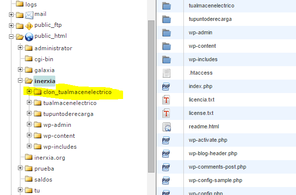Screen dimensions: 296x195
Task: Expand the prueba folder node
Action: 20,168
